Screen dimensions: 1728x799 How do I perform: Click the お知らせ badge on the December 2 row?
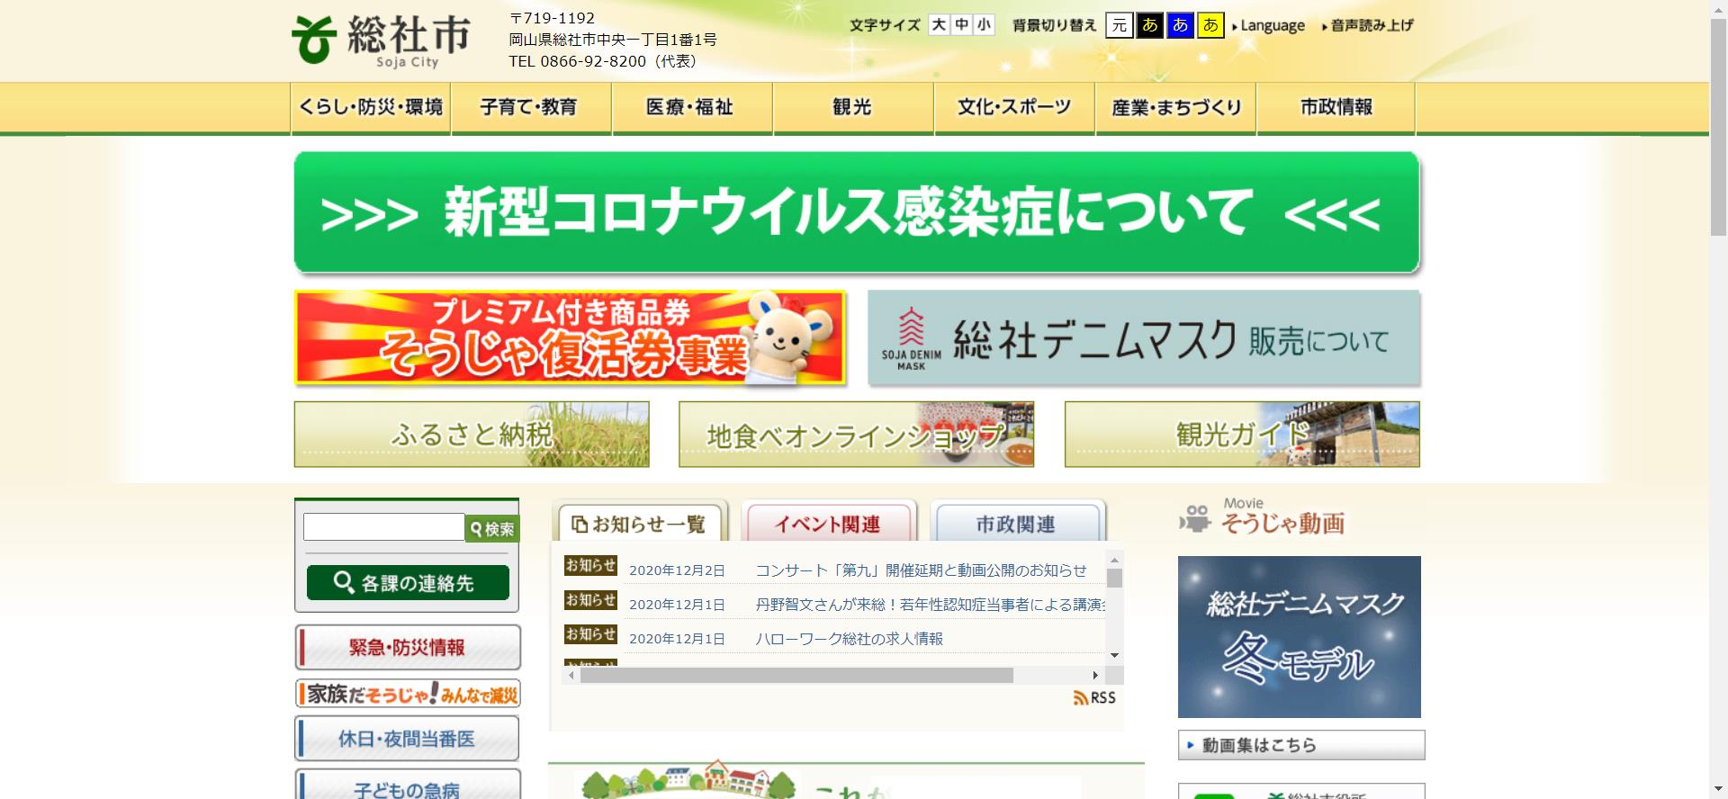click(590, 565)
